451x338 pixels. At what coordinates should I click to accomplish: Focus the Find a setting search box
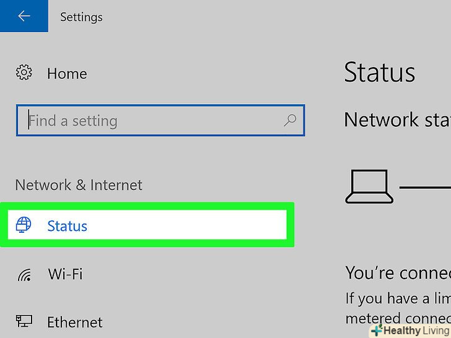click(155, 121)
